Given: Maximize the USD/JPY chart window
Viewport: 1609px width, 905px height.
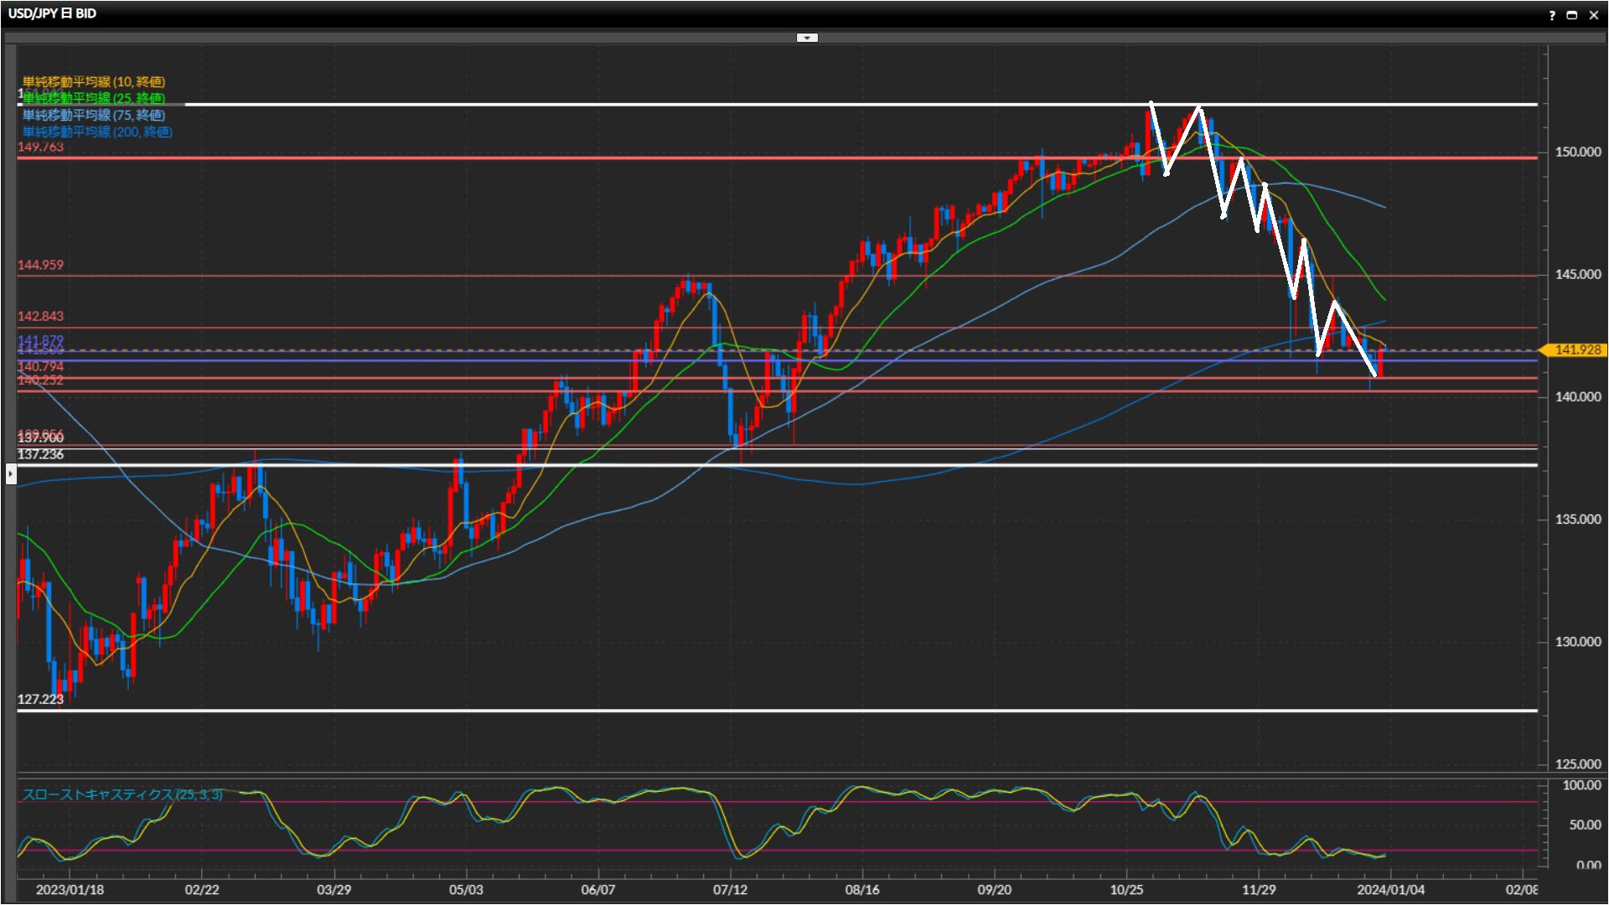Looking at the screenshot, I should pos(1571,15).
